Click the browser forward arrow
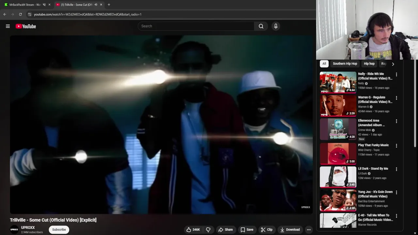This screenshot has height=235, width=418. click(x=12, y=14)
